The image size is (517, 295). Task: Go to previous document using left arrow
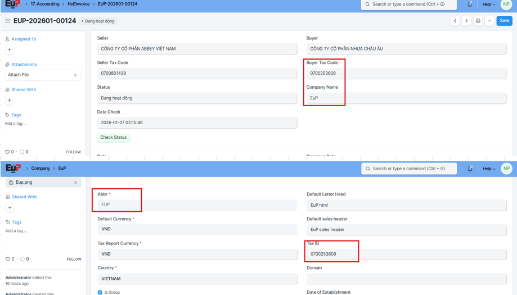455,21
